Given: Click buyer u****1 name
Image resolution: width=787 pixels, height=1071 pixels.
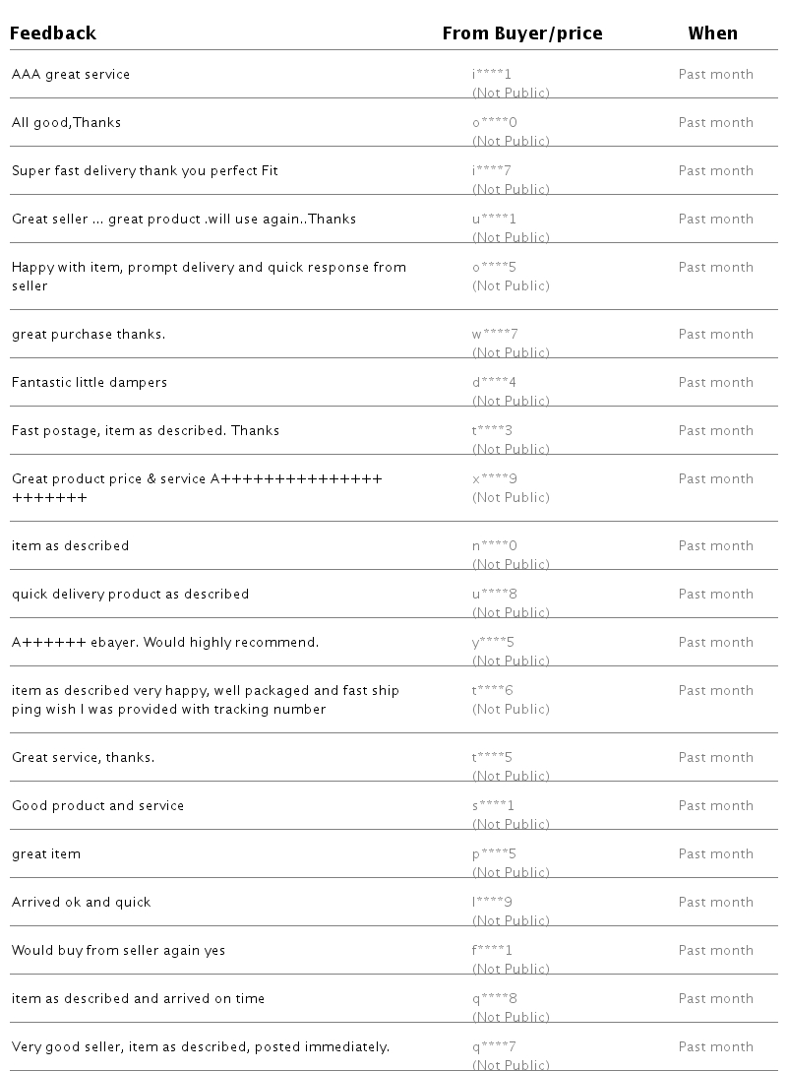Looking at the screenshot, I should tap(494, 220).
